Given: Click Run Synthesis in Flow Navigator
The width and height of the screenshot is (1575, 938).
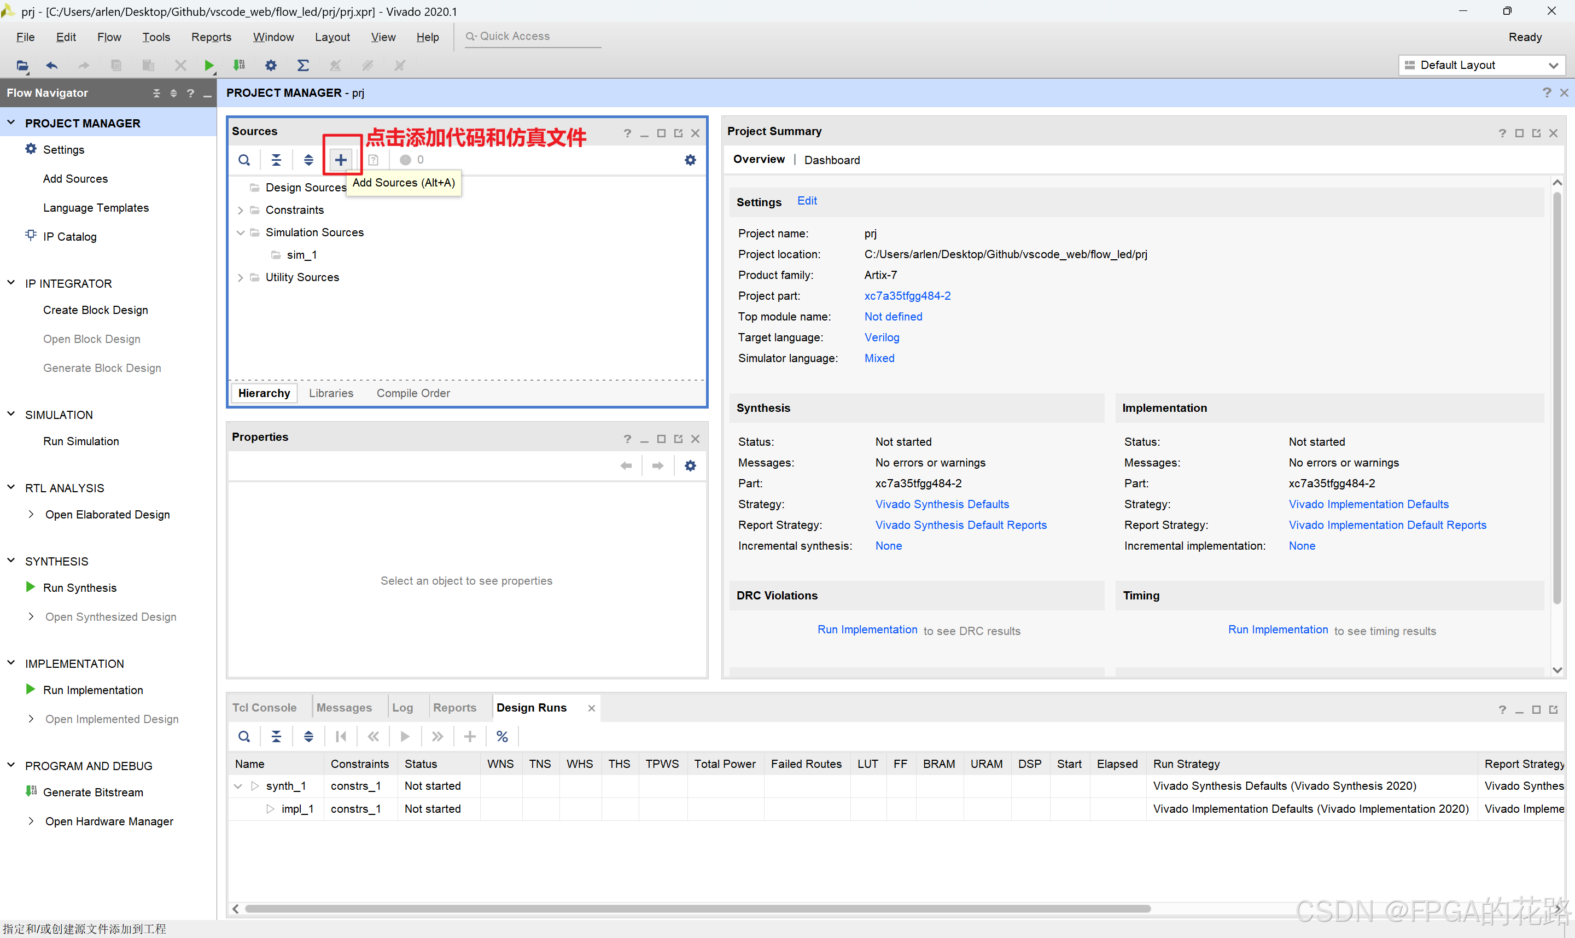Looking at the screenshot, I should 80,588.
